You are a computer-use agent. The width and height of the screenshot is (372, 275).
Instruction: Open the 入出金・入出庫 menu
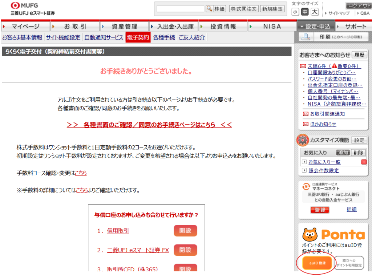click(x=174, y=27)
